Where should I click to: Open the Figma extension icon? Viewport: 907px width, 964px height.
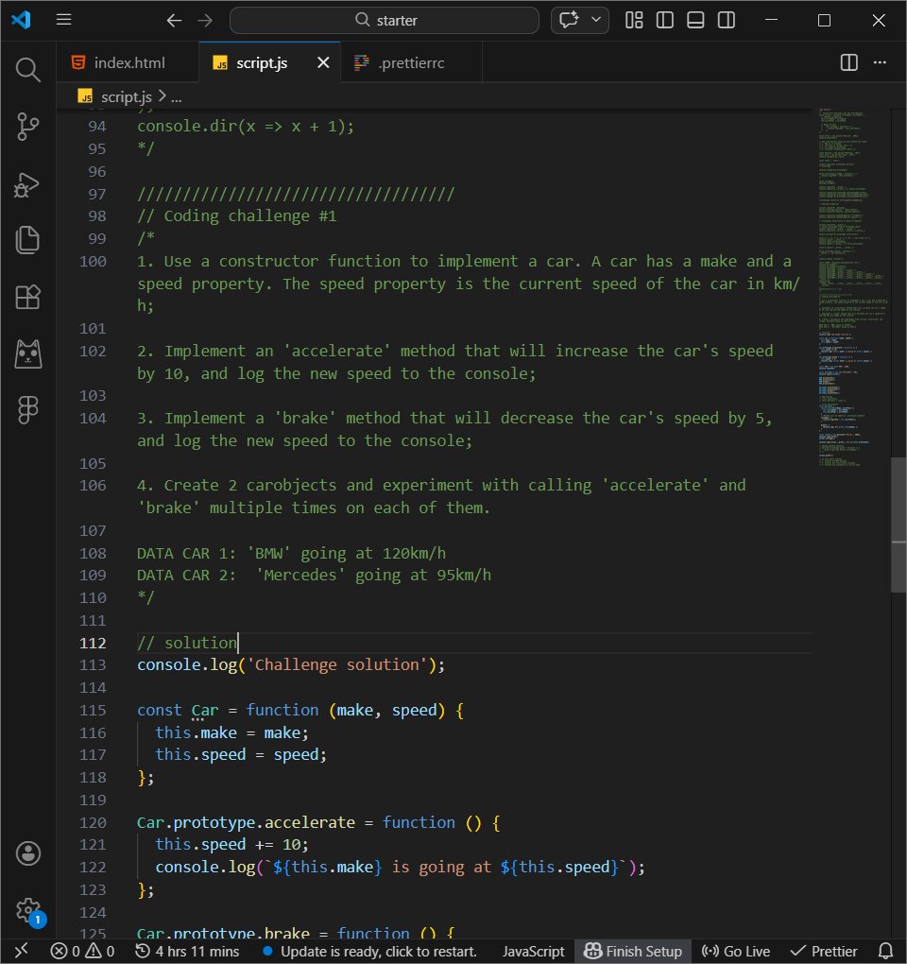(x=28, y=409)
